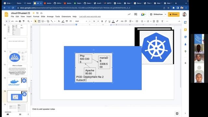This screenshot has height=117, width=208.
Task: Open the Shape tool
Action: (x=48, y=21)
